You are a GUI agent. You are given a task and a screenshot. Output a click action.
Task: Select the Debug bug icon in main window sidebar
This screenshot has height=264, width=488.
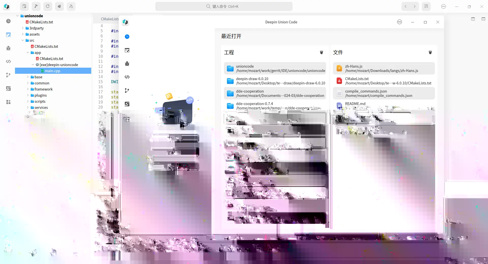(x=8, y=48)
